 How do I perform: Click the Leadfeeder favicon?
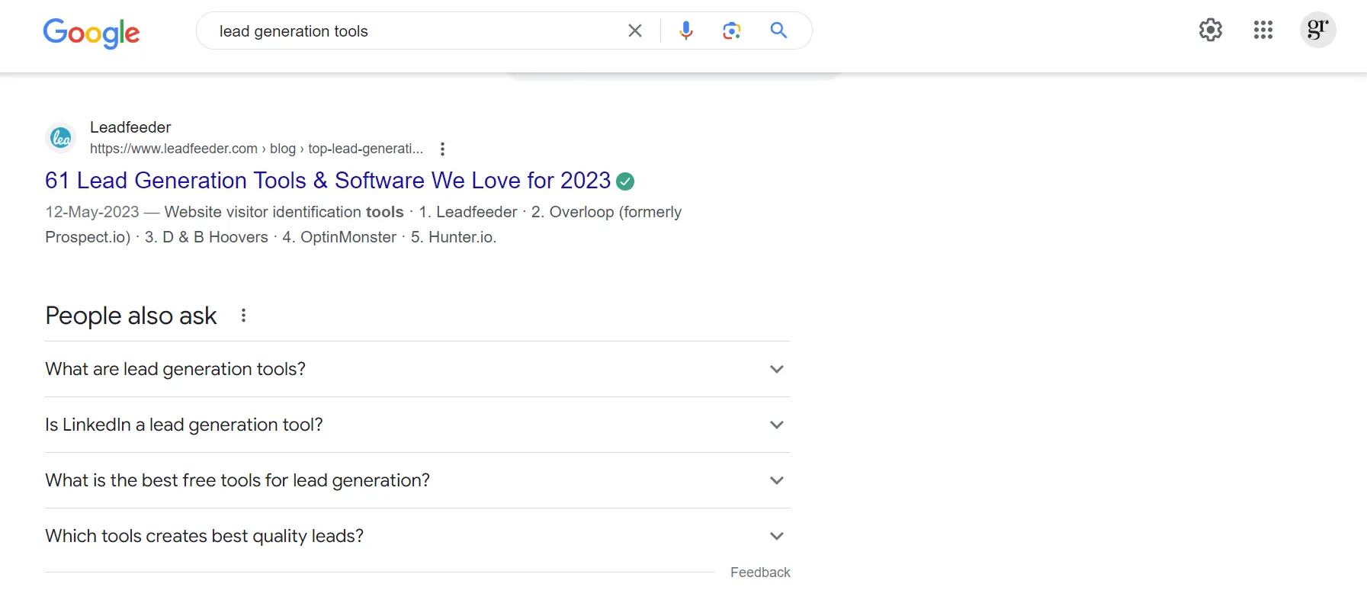tap(61, 138)
